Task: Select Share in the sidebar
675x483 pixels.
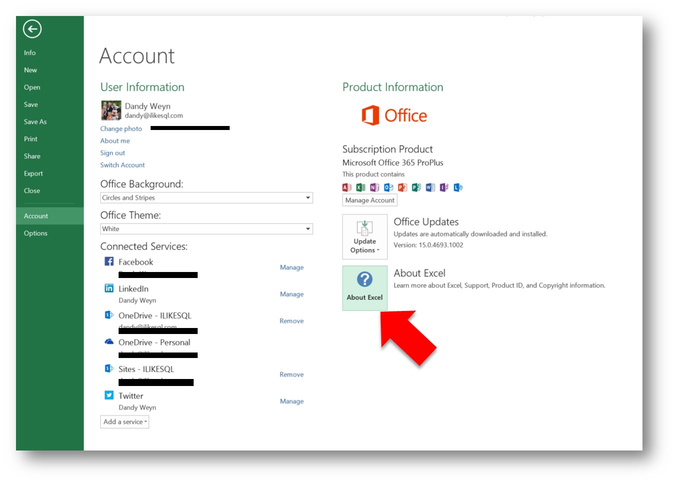Action: pyautogui.click(x=32, y=156)
